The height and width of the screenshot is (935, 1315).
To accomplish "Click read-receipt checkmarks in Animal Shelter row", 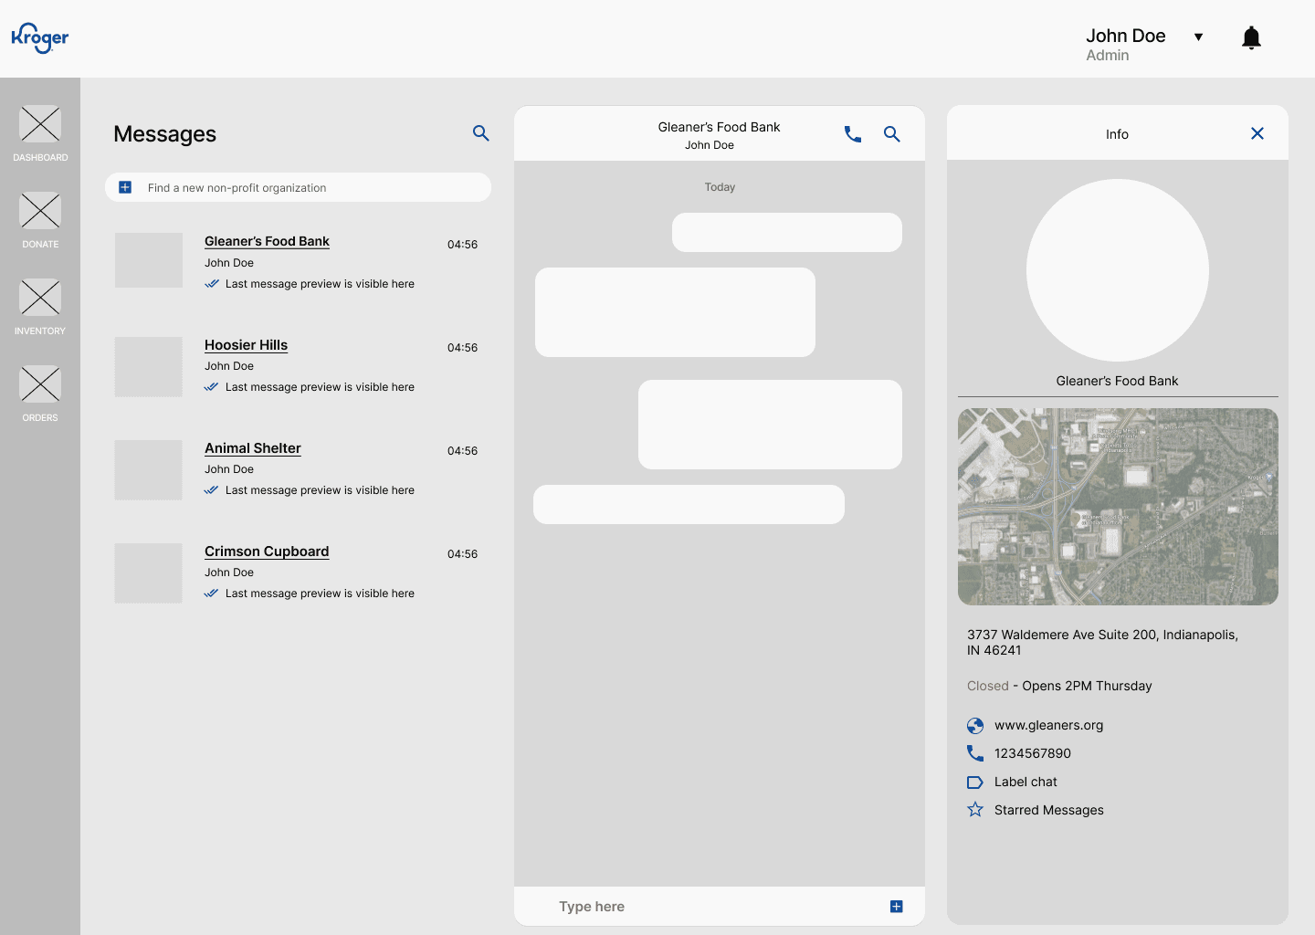I will (211, 490).
